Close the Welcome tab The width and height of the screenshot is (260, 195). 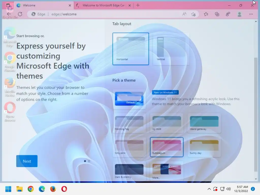point(70,6)
